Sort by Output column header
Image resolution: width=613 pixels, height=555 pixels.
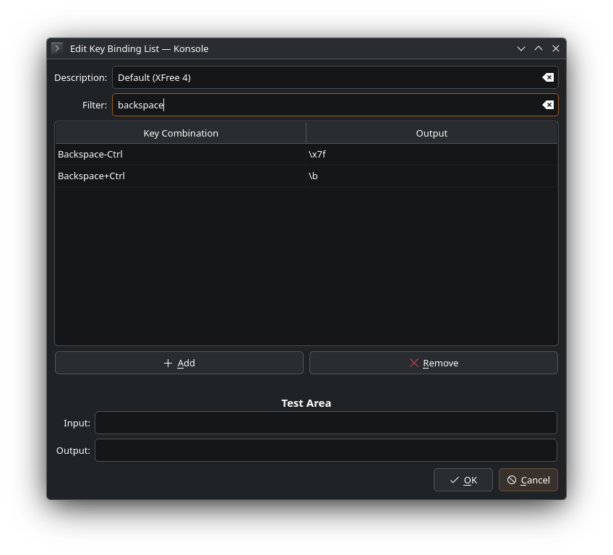click(x=432, y=133)
